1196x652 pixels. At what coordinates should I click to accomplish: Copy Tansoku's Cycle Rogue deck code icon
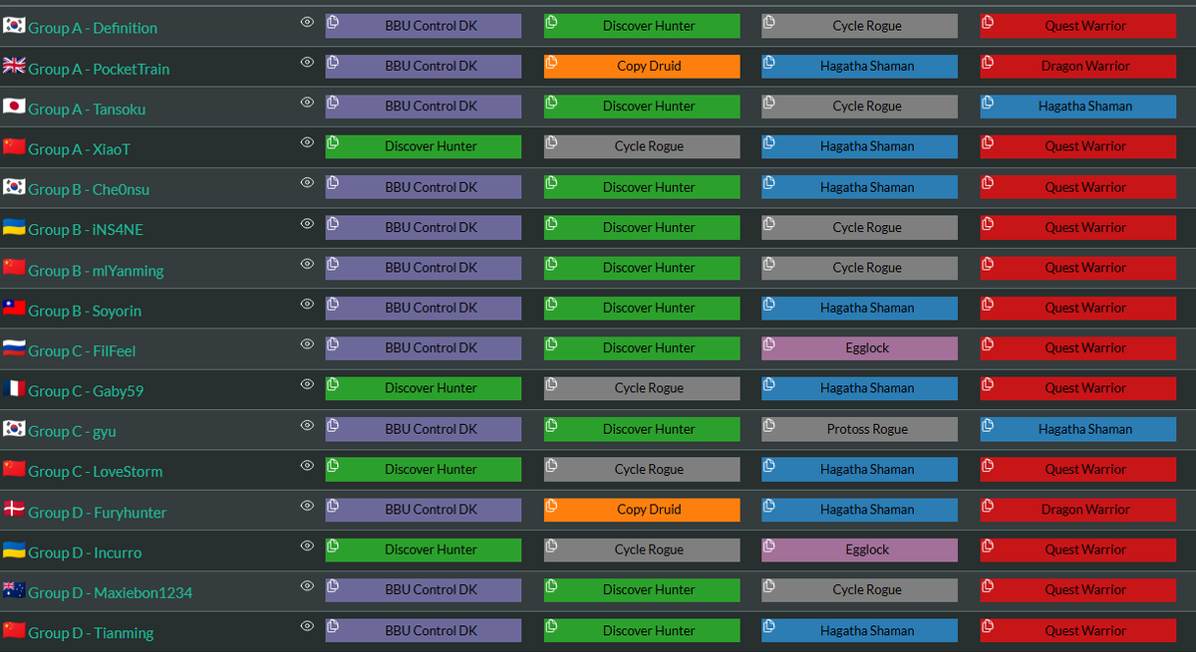point(768,102)
